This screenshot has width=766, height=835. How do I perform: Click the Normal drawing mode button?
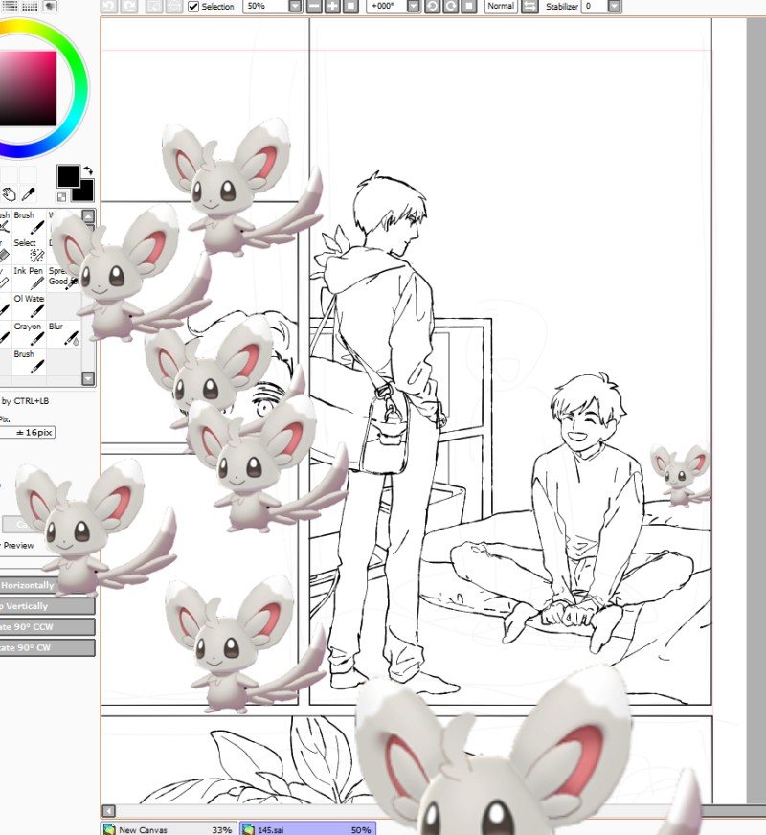[501, 7]
